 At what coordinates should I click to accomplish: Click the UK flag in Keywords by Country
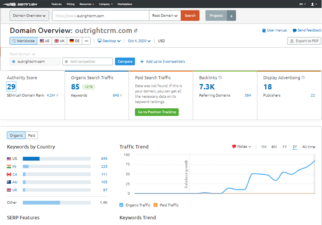coord(9,190)
